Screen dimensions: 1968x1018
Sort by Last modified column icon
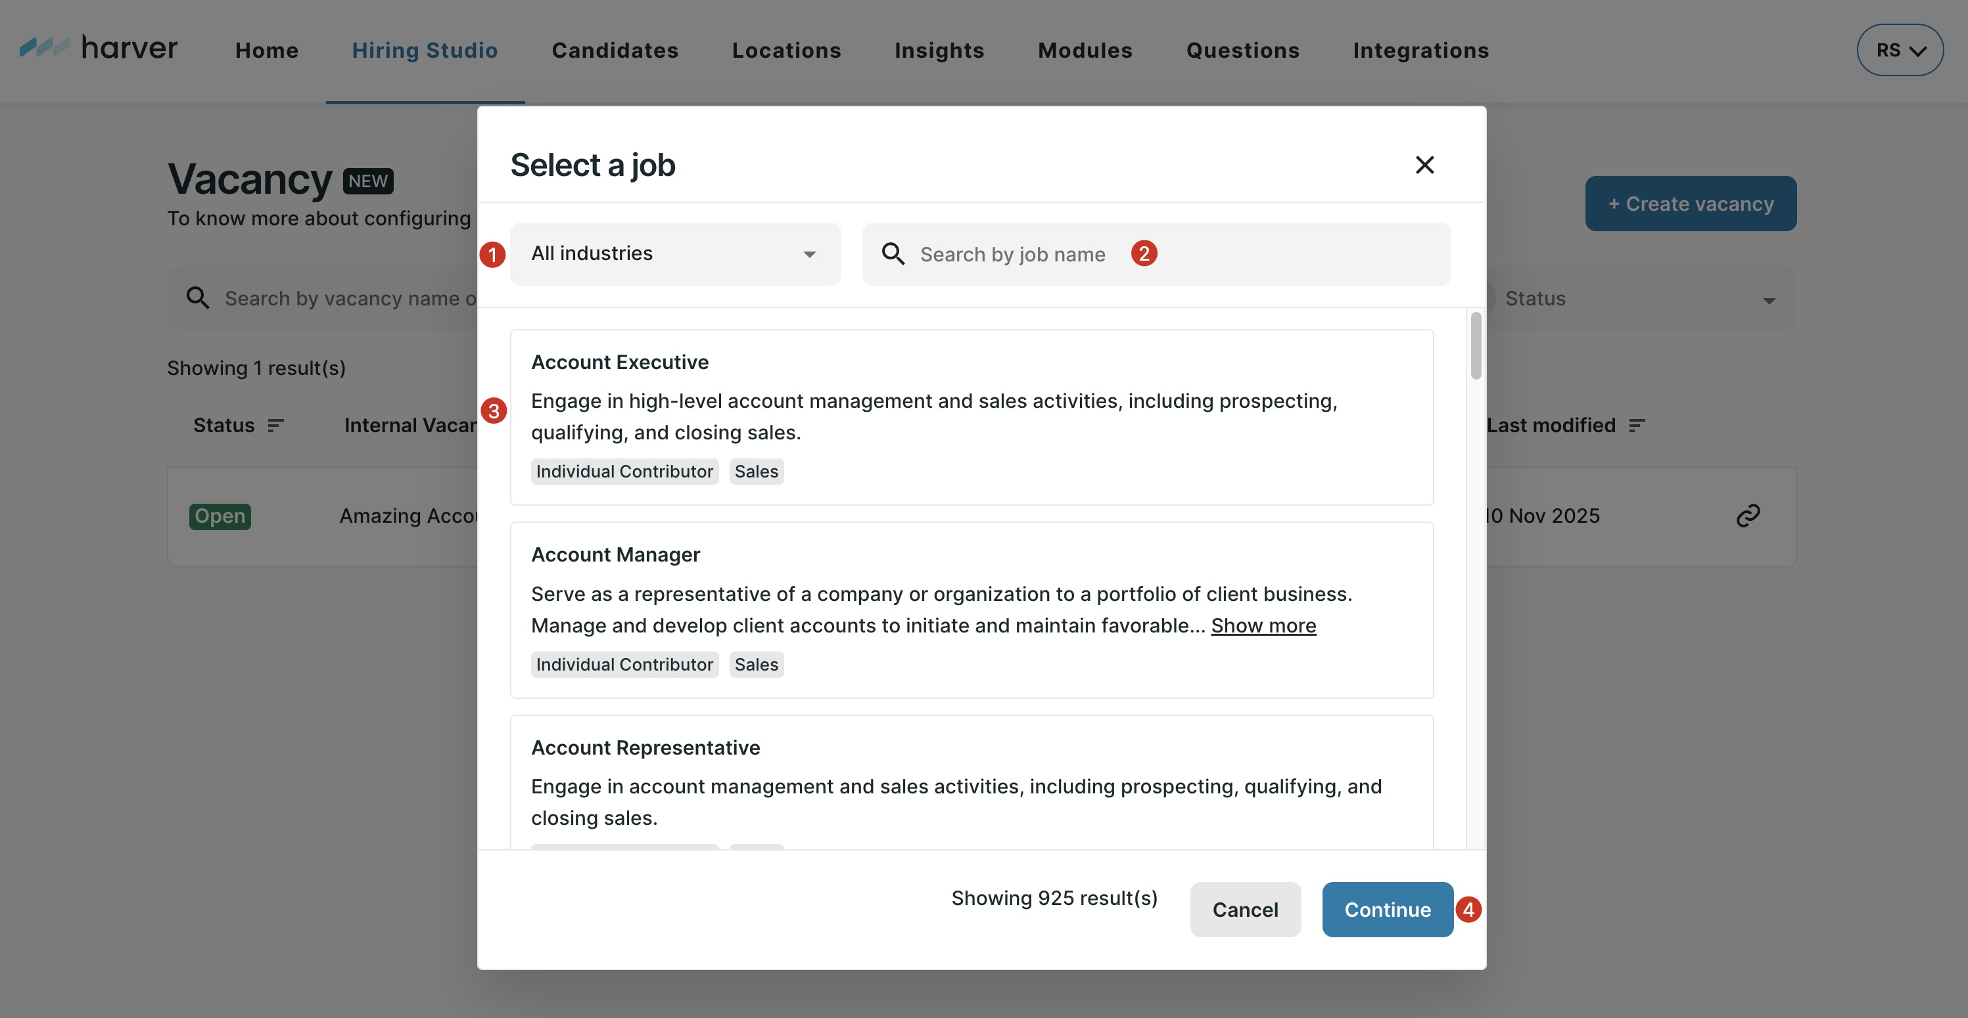click(x=1637, y=426)
